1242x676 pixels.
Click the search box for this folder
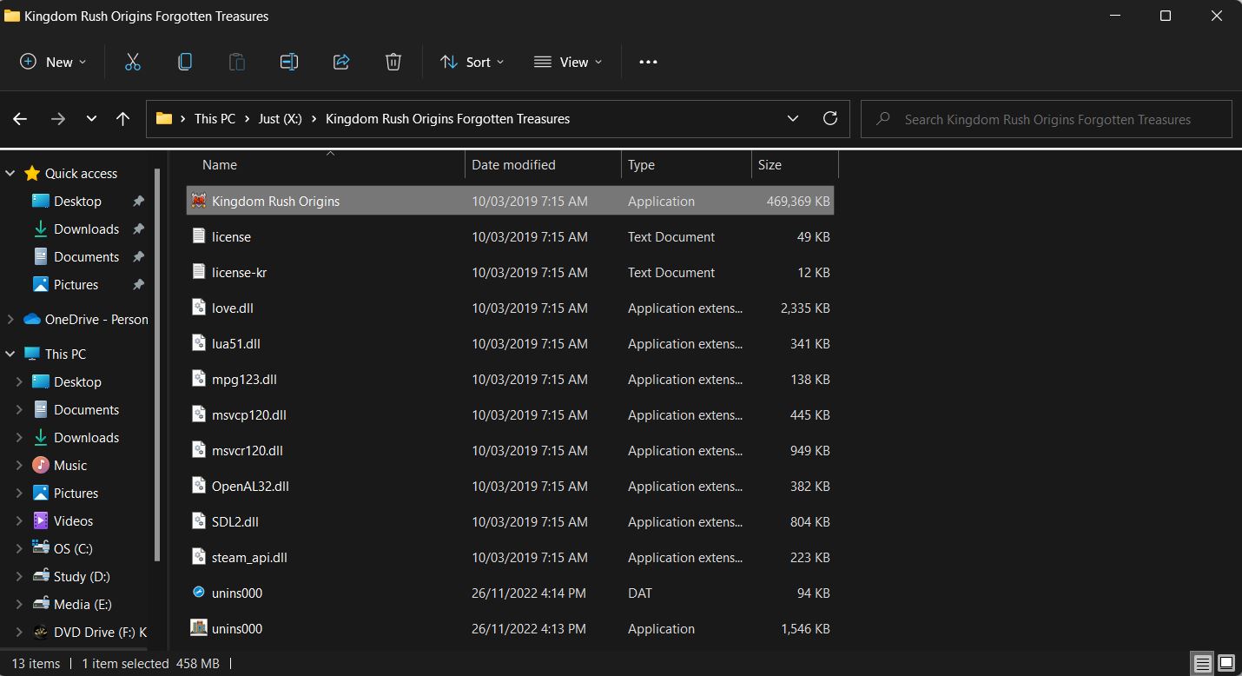(x=1046, y=119)
